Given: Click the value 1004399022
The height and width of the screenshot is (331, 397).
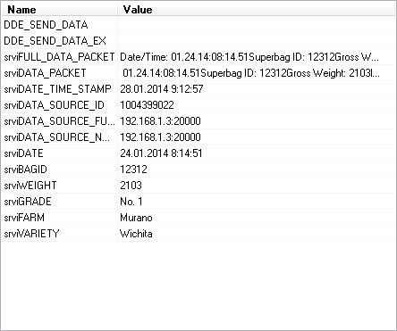Looking at the screenshot, I should [147, 105].
